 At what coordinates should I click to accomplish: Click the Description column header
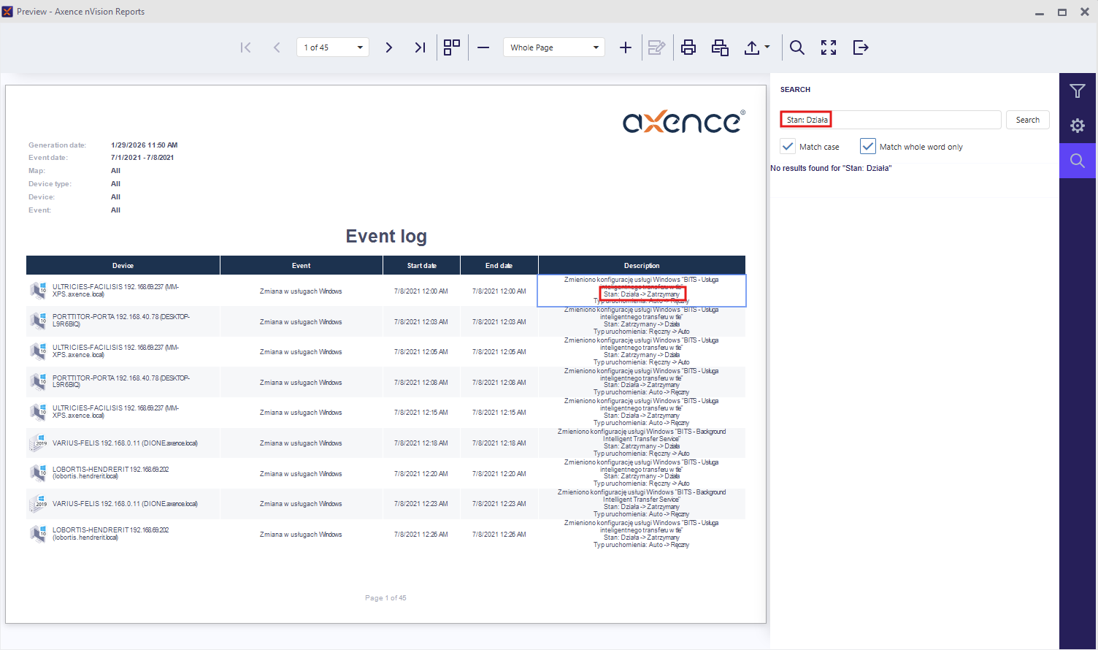tap(642, 266)
